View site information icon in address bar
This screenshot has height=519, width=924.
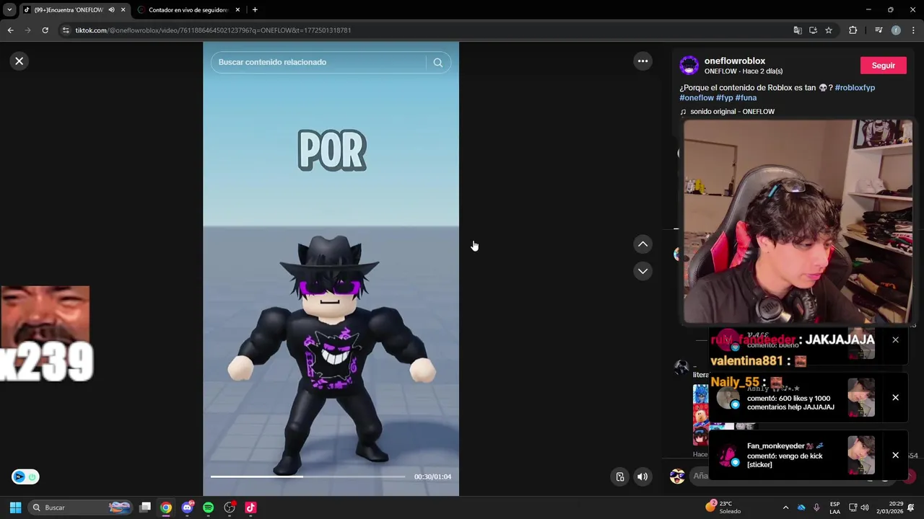66,30
